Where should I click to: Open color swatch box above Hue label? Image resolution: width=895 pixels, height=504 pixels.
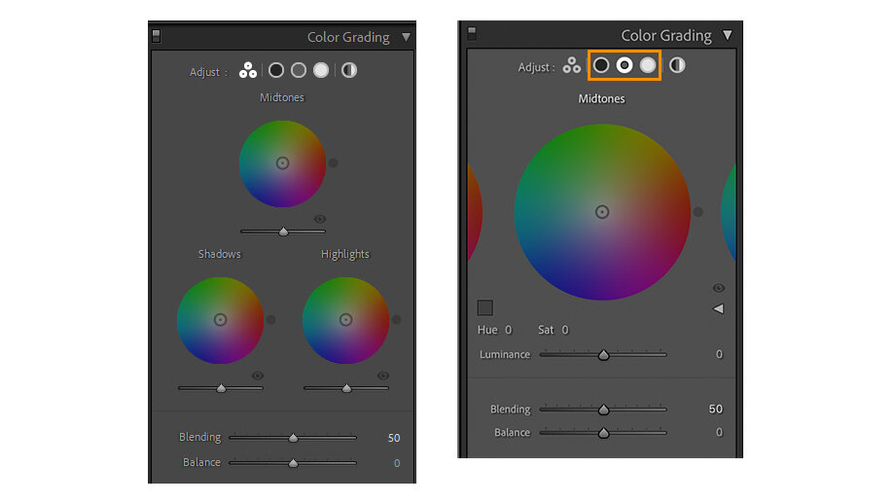(485, 307)
